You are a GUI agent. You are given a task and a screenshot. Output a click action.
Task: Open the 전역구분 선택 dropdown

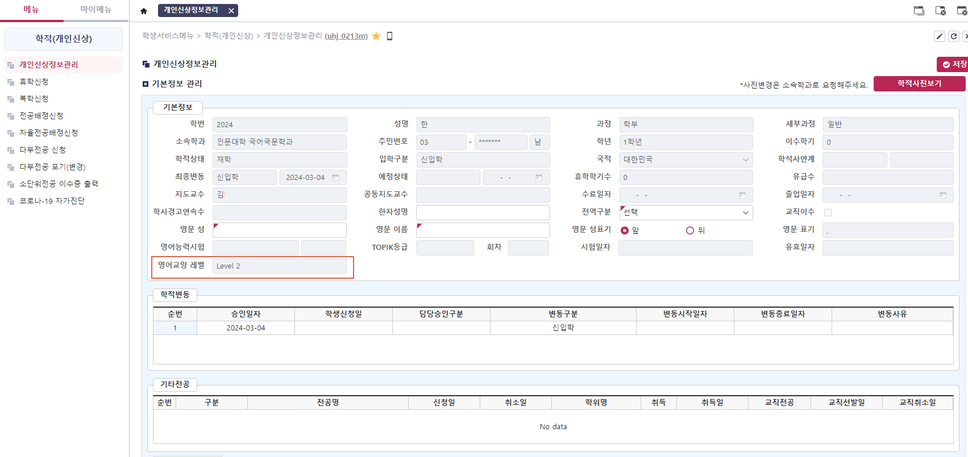tap(686, 212)
